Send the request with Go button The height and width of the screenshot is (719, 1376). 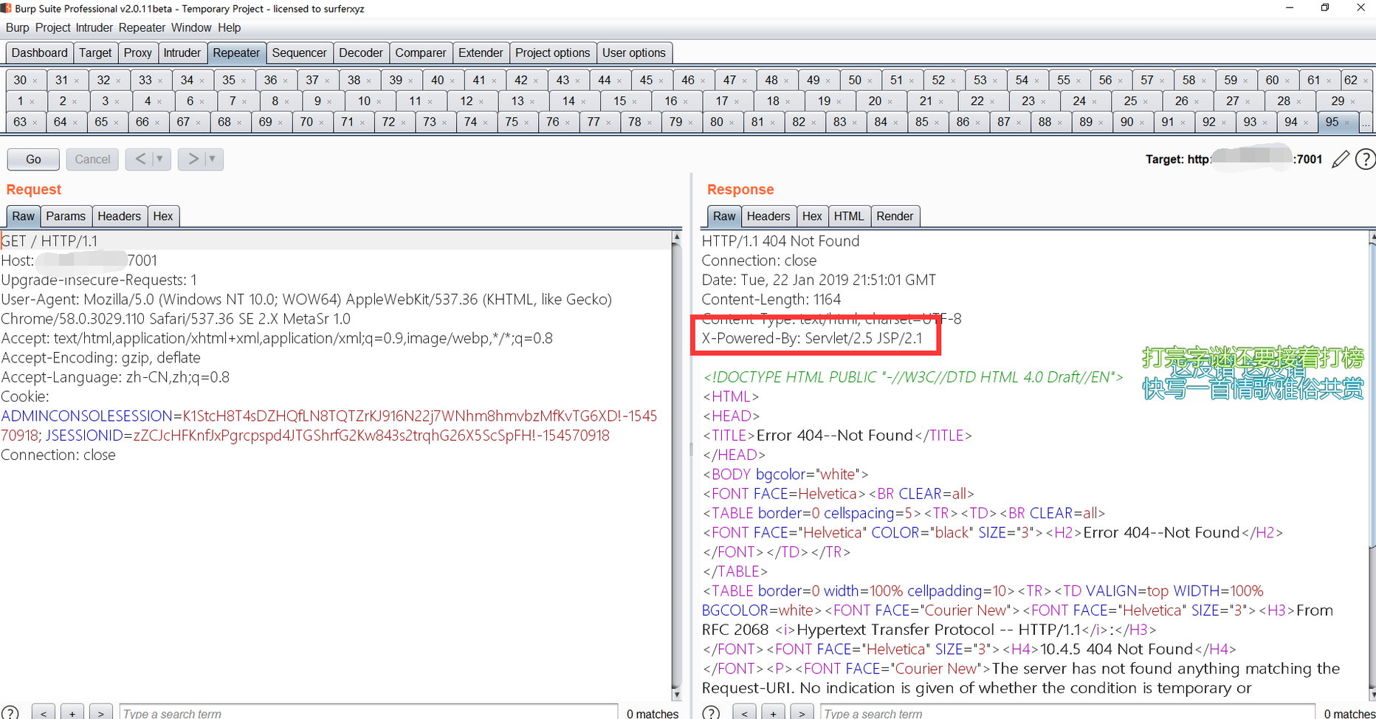pos(33,159)
